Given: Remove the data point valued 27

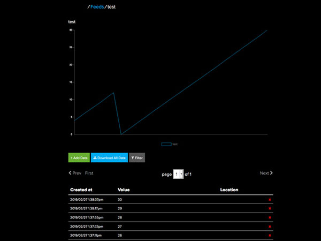Looking at the screenshot, I should click(x=270, y=227).
